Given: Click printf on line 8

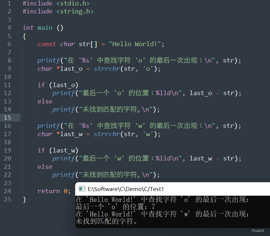Looking at the screenshot, I should click(49, 61).
